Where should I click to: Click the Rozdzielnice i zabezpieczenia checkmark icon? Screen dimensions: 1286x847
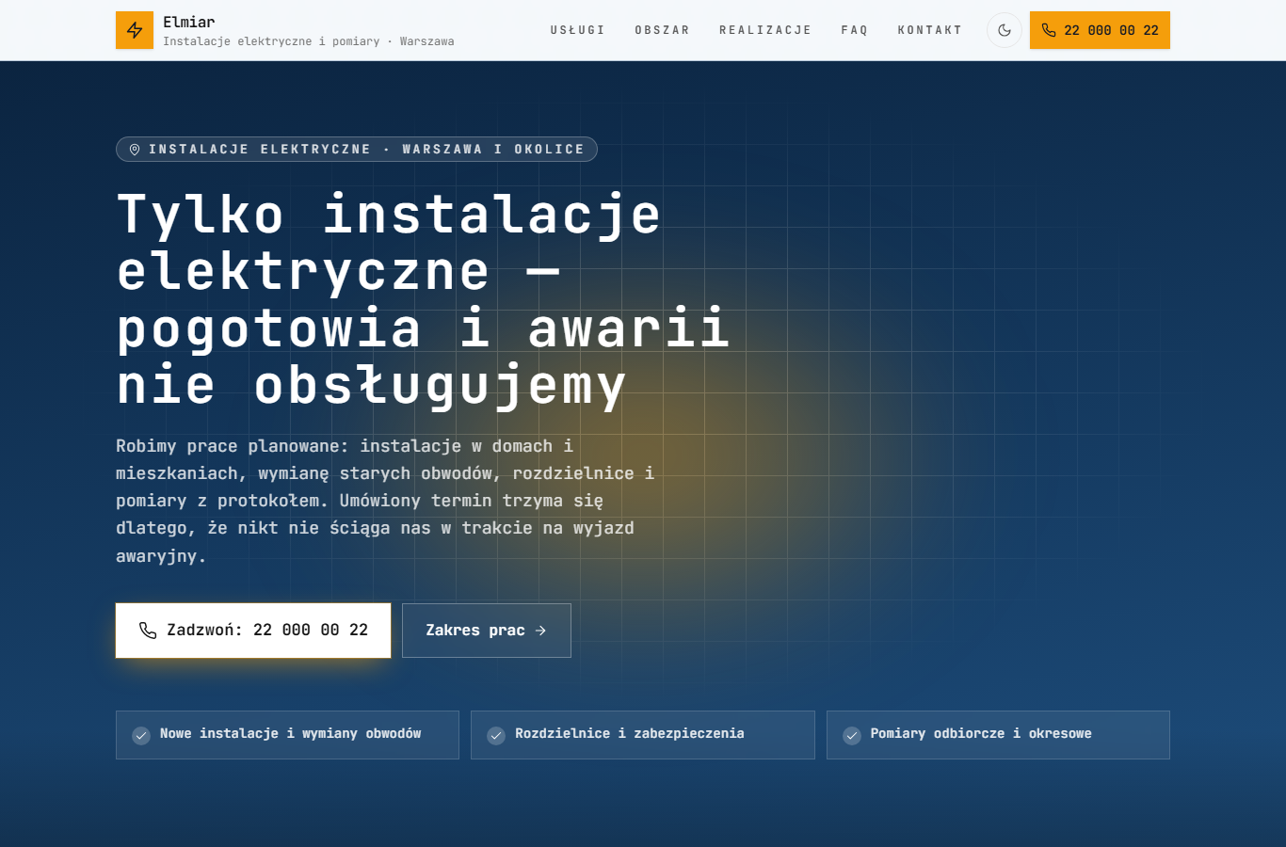496,735
